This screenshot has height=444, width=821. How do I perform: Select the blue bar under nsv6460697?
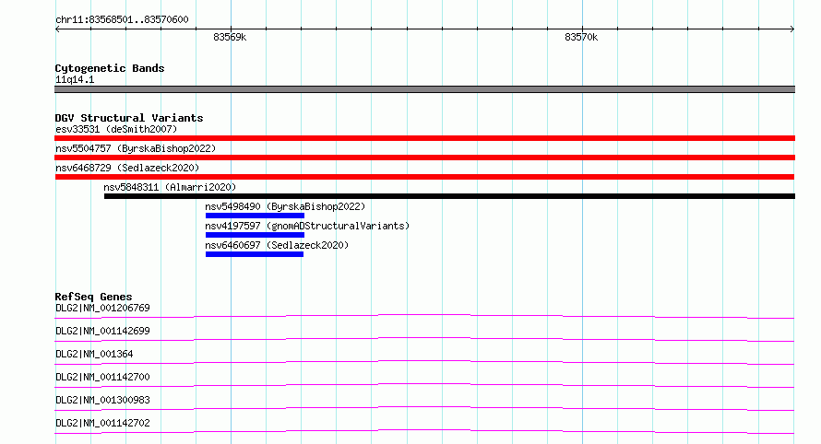255,254
